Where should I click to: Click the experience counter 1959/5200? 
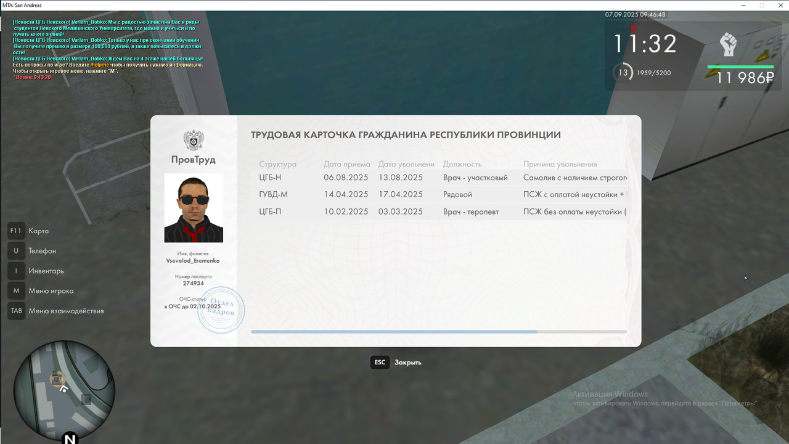[x=655, y=73]
